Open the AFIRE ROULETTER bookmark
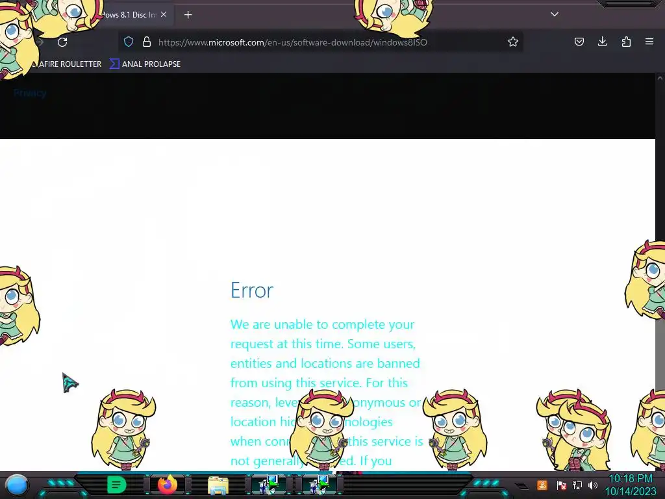 [x=69, y=64]
